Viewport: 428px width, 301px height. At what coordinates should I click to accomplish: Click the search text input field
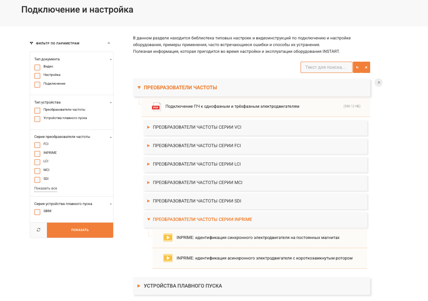(326, 67)
